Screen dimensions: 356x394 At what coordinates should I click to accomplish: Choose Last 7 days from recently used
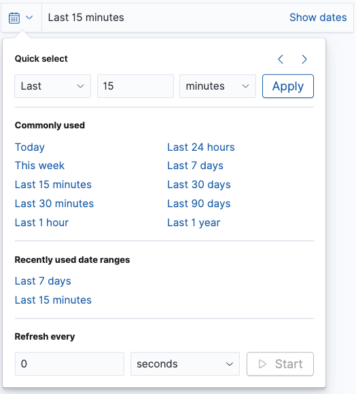pyautogui.click(x=43, y=281)
